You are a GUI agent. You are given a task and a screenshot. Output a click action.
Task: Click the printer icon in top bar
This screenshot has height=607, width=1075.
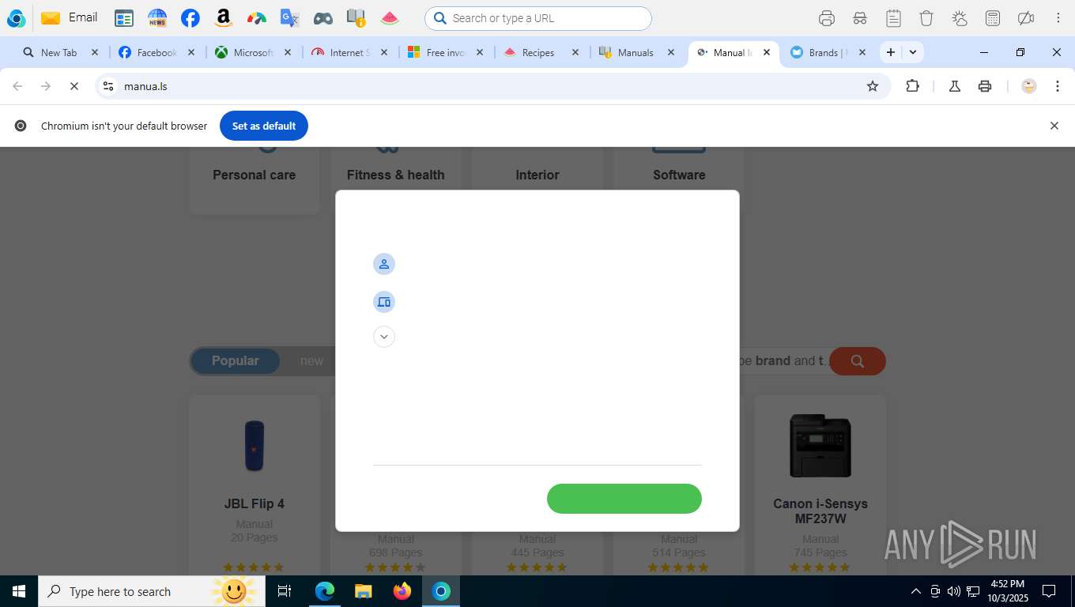827,18
